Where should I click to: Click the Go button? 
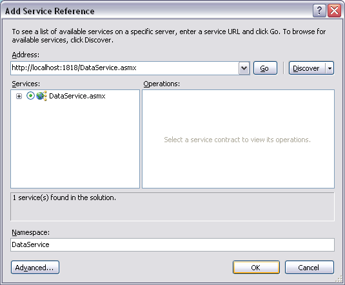(265, 68)
